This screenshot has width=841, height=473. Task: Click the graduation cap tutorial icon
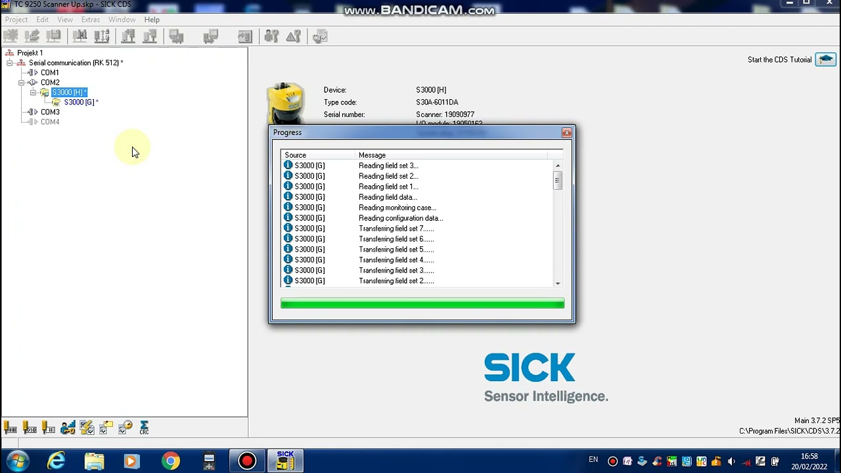point(825,60)
